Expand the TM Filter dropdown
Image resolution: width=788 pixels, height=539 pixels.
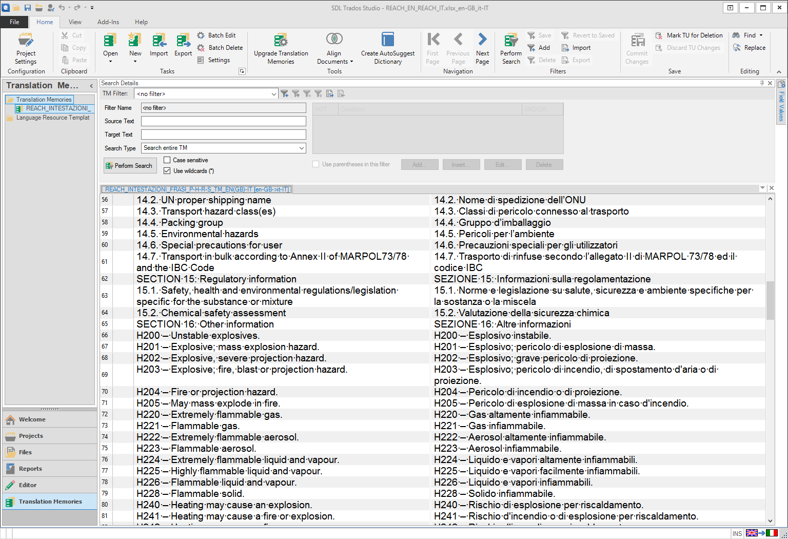pos(273,94)
